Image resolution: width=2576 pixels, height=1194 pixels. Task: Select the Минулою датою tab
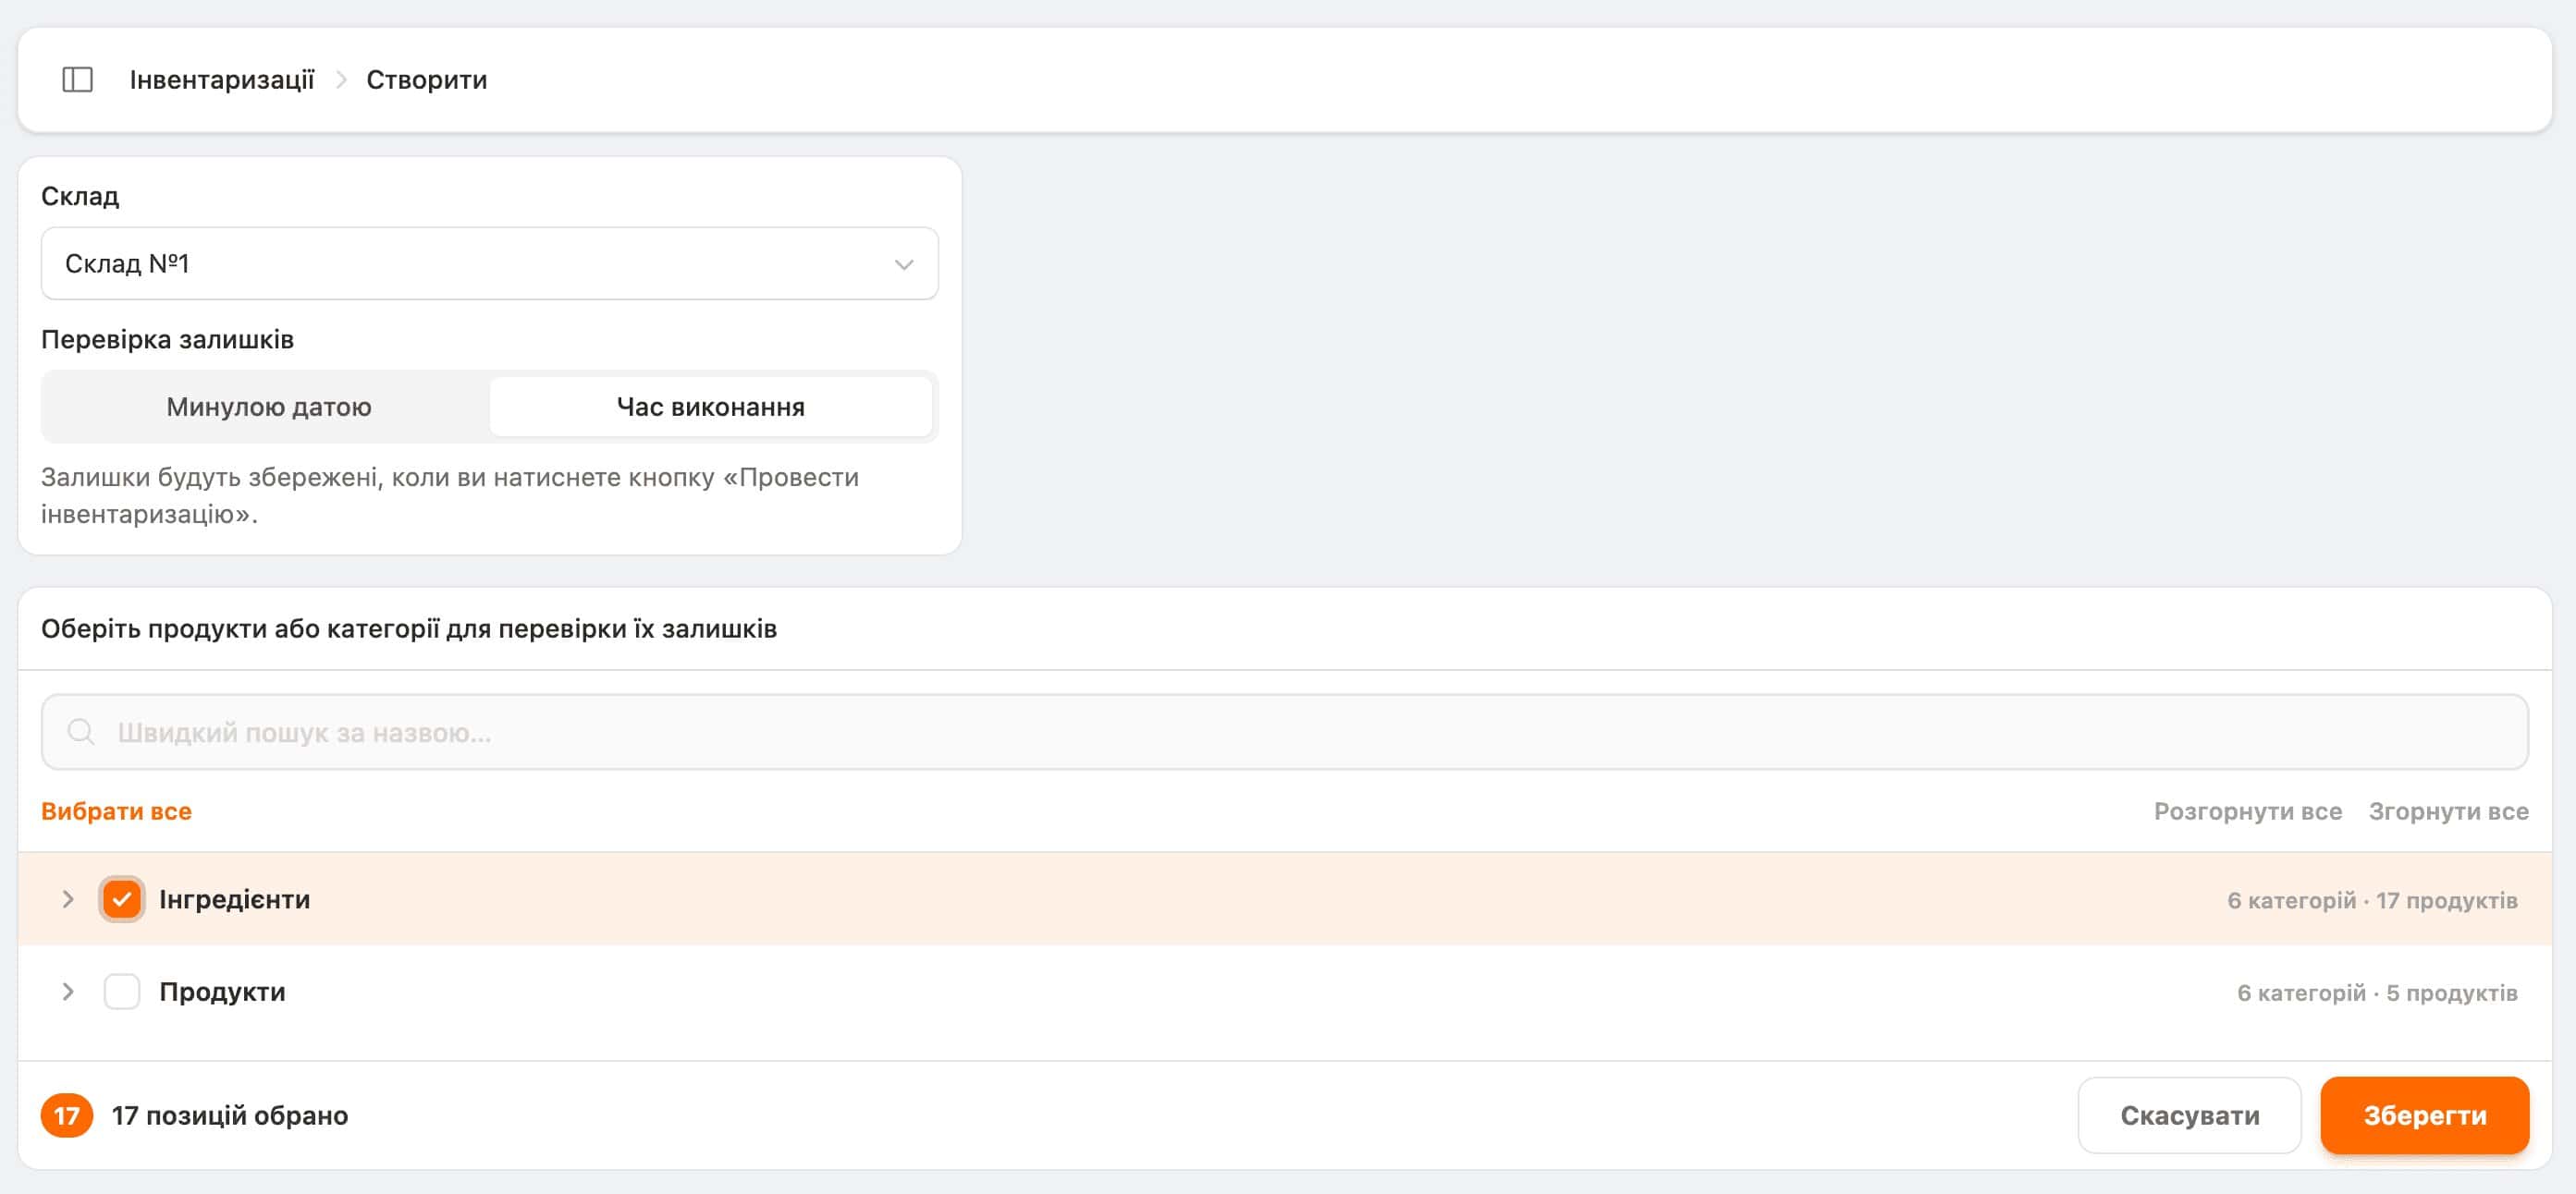click(x=269, y=407)
